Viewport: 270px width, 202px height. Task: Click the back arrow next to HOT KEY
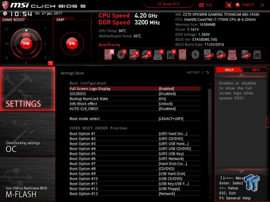[207, 73]
